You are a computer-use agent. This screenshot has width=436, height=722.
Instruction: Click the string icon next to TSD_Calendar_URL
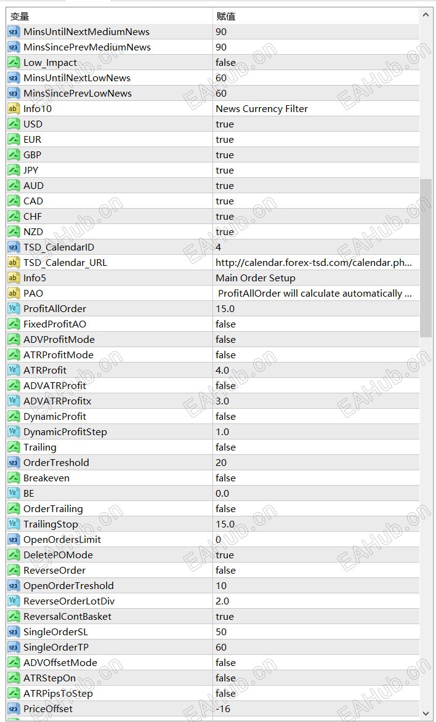tap(14, 263)
